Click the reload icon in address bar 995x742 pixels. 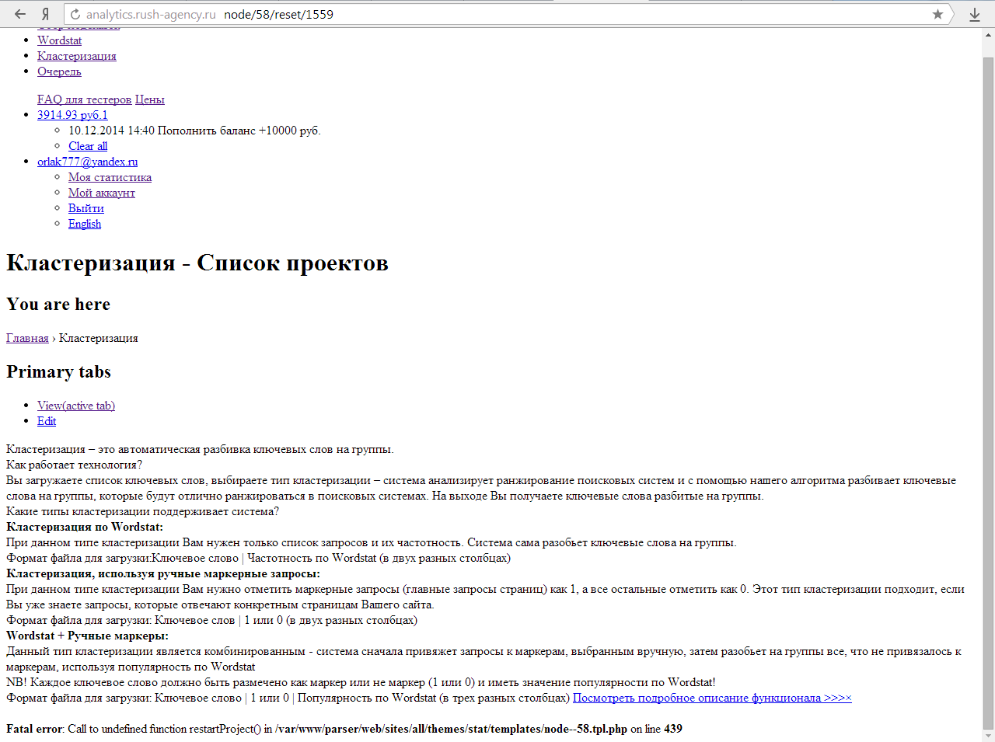coord(75,14)
